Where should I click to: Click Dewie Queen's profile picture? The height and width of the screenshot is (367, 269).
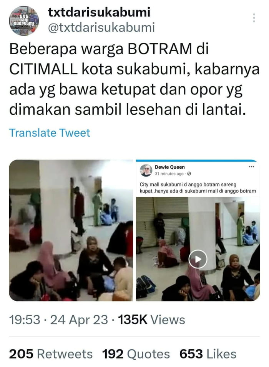click(146, 170)
